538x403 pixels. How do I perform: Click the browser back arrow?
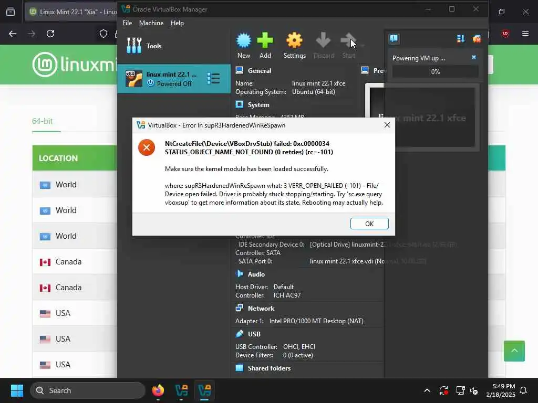(x=13, y=34)
